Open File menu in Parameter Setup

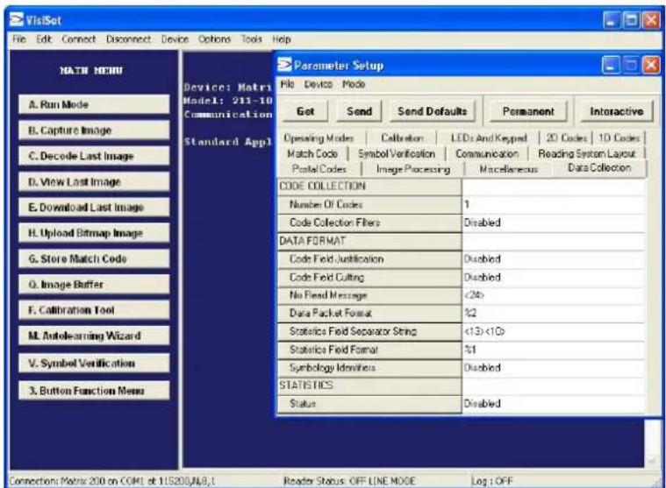coord(287,84)
